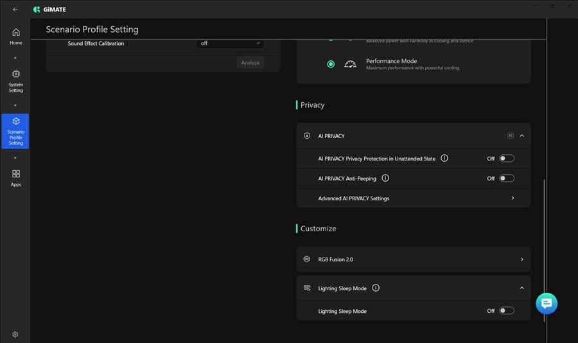Click info icon beside AI PRIVACY Anti-Peeping

tap(385, 178)
